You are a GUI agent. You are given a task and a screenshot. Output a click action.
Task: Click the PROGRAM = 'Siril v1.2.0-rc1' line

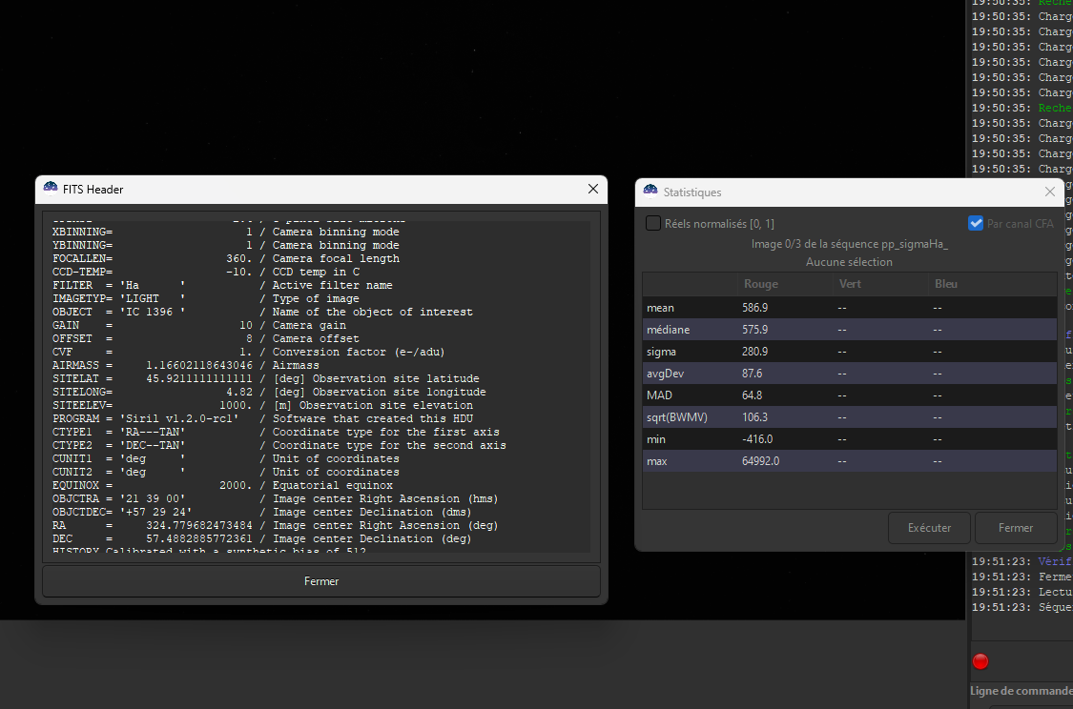(x=263, y=418)
